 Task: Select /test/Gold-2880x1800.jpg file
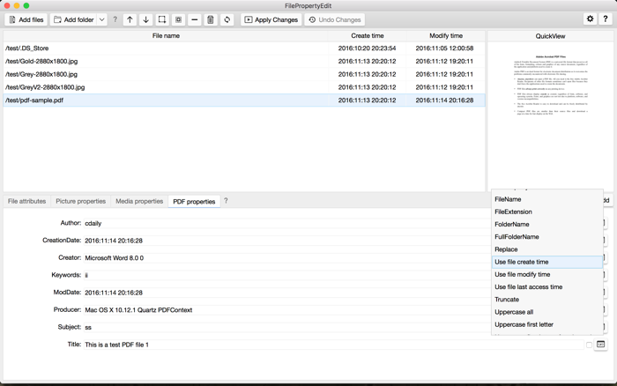tap(244, 62)
